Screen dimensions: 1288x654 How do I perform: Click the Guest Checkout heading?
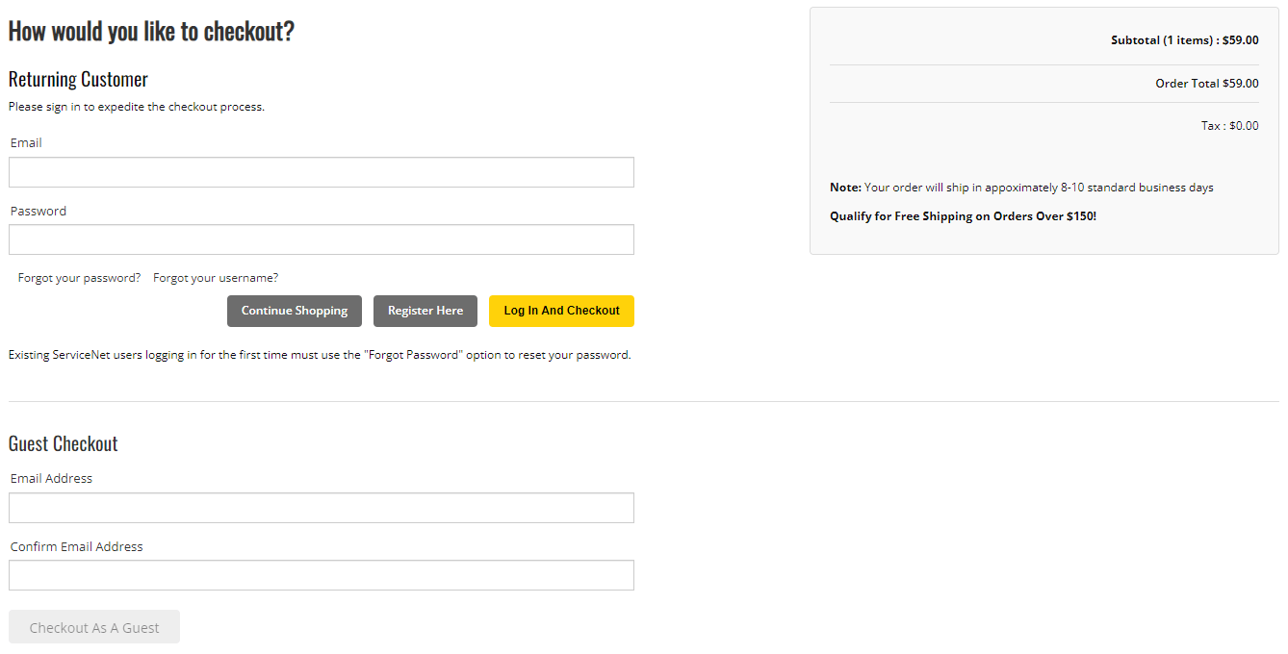point(63,443)
